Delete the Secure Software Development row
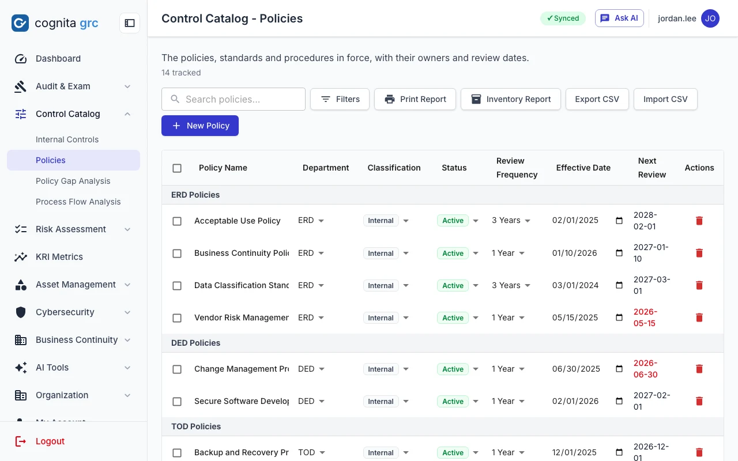This screenshot has width=738, height=461. coord(699,401)
